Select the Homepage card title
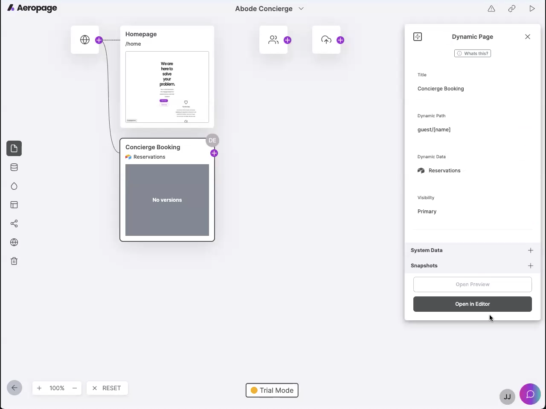The width and height of the screenshot is (546, 409). pos(141,34)
